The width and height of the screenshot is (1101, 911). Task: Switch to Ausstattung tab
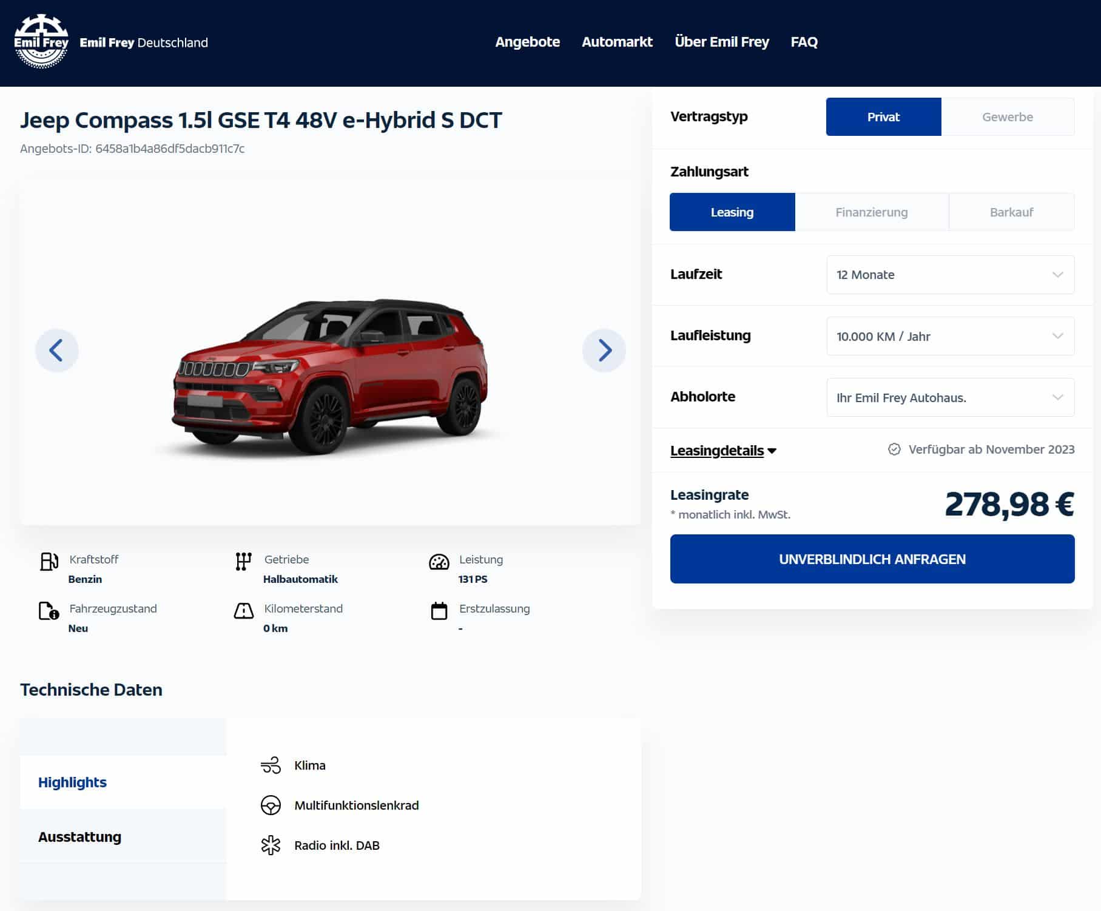123,836
